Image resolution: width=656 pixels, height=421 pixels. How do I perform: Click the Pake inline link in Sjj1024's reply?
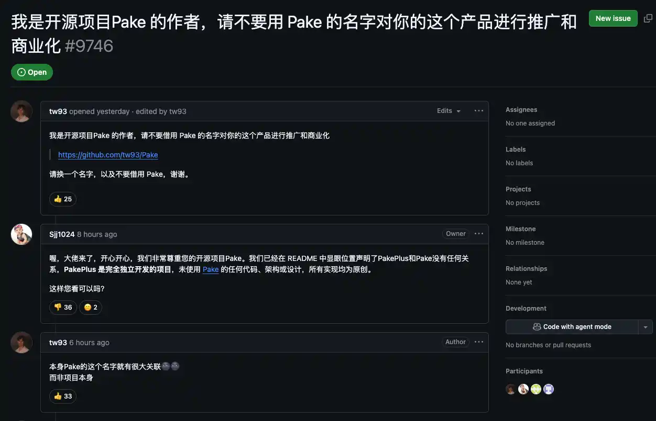(210, 269)
